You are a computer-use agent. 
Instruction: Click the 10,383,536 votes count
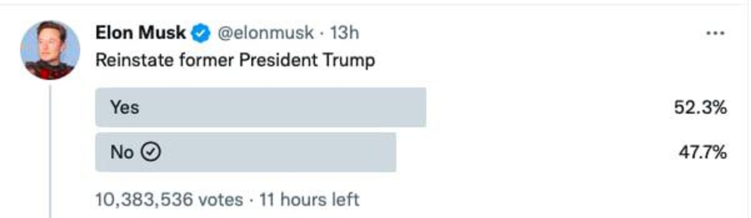click(169, 199)
